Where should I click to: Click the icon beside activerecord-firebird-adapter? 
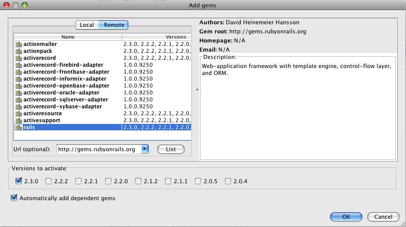click(18, 65)
